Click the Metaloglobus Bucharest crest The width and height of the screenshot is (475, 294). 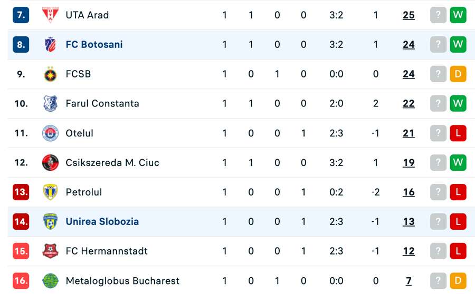click(x=51, y=281)
